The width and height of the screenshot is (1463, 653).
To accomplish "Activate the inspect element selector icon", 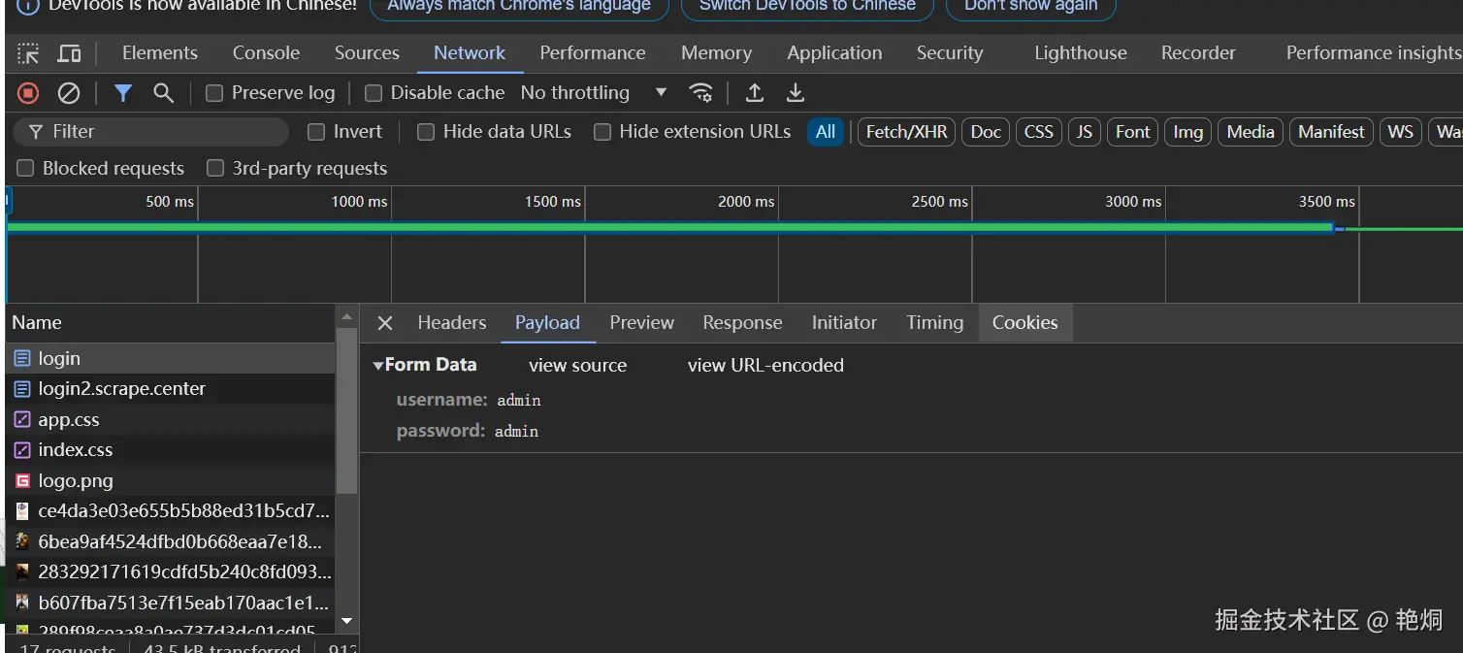I will coord(29,53).
